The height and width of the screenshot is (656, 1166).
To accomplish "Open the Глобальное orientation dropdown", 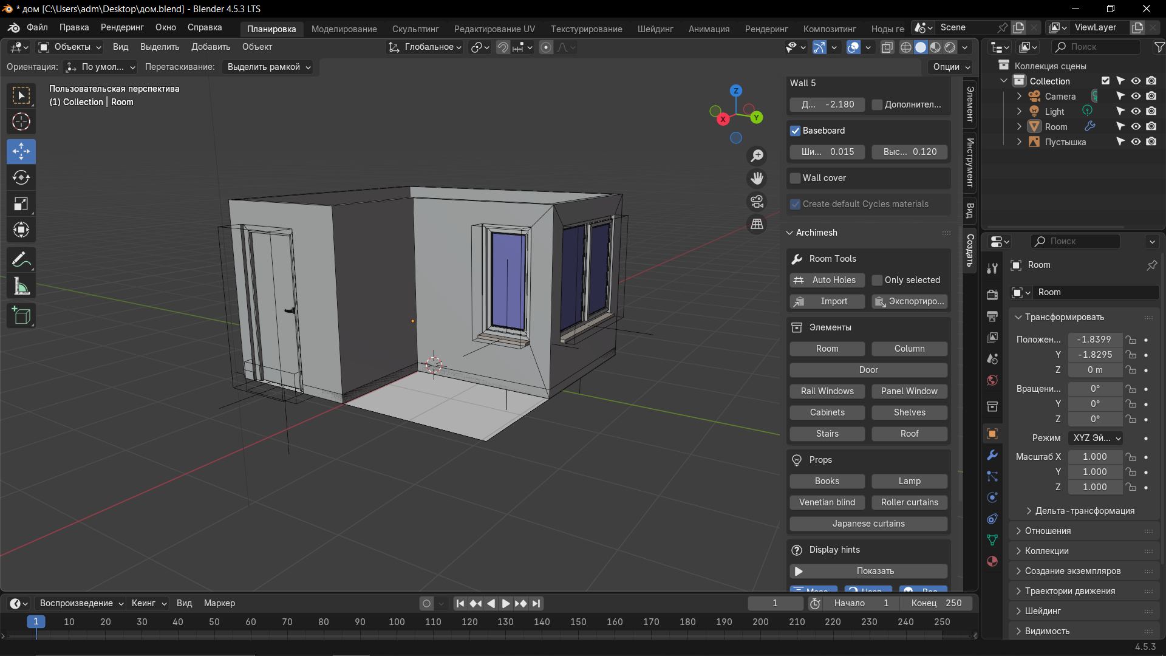I will point(426,47).
